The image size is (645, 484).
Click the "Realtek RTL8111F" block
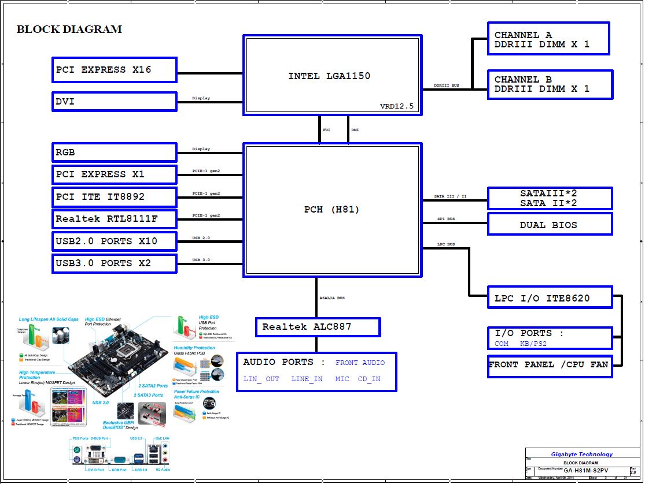tap(115, 219)
